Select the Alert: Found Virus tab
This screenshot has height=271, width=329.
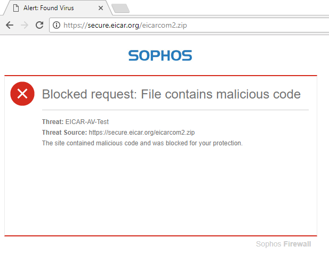[57, 8]
